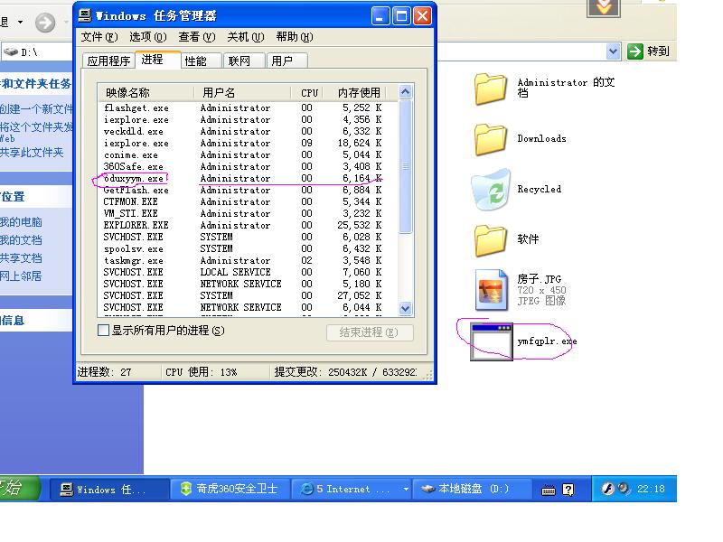Image resolution: width=723 pixels, height=542 pixels.
Task: Open the 帮助(H) menu
Action: (x=295, y=37)
